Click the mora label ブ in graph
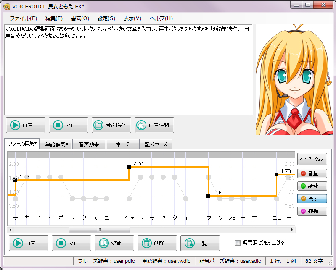The image size is (336, 270). (x=209, y=218)
